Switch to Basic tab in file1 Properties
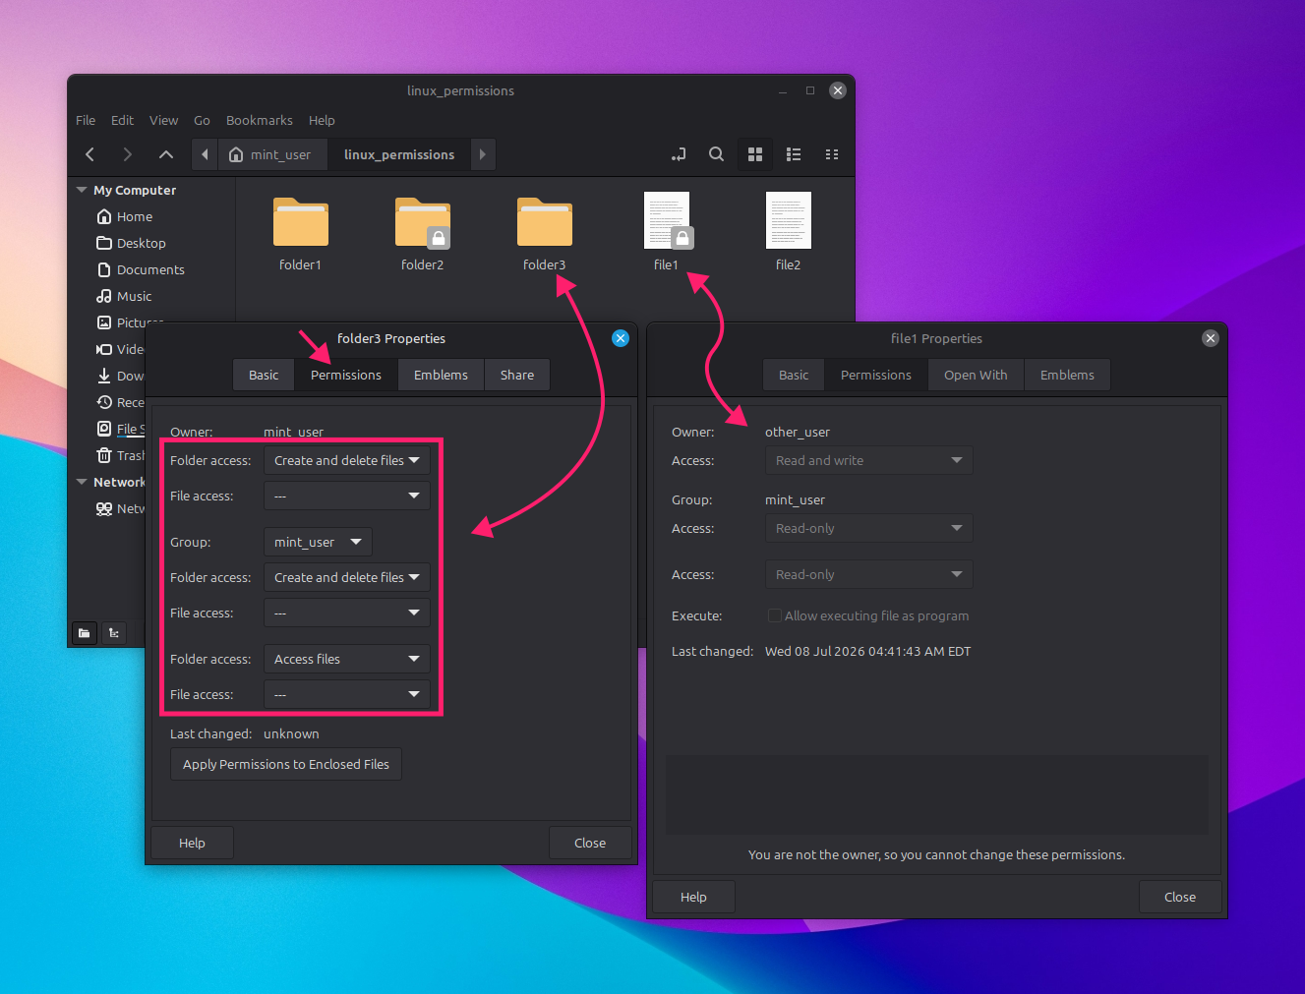The image size is (1305, 994). pyautogui.click(x=794, y=375)
